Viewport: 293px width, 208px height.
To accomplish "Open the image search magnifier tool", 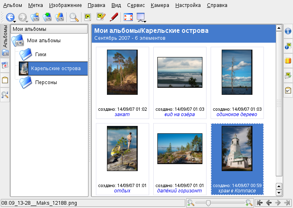I will [x=74, y=17].
